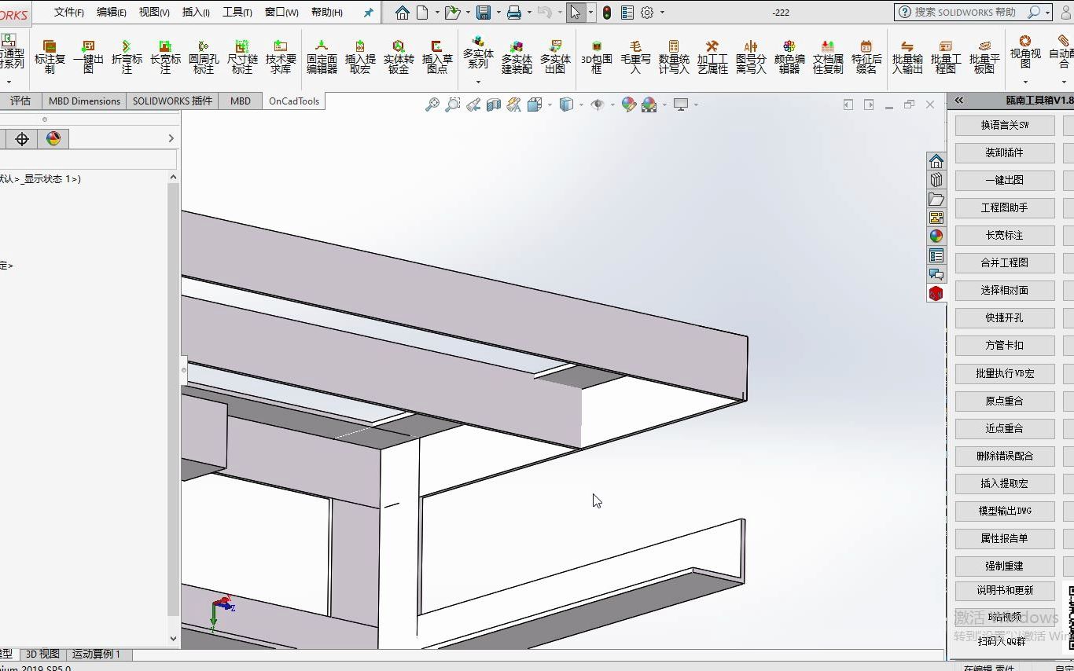Toggle the pin icon beside the menu bar
The height and width of the screenshot is (671, 1074).
[x=369, y=12]
